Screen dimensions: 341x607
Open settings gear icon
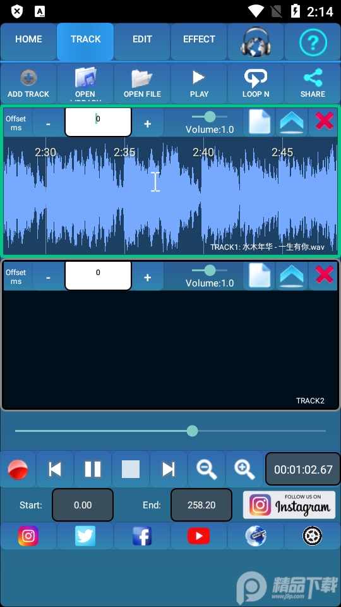coord(313,536)
